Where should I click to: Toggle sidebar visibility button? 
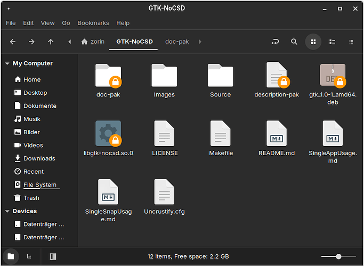click(53, 256)
